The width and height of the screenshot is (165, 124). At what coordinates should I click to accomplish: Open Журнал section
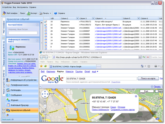(x=22, y=100)
